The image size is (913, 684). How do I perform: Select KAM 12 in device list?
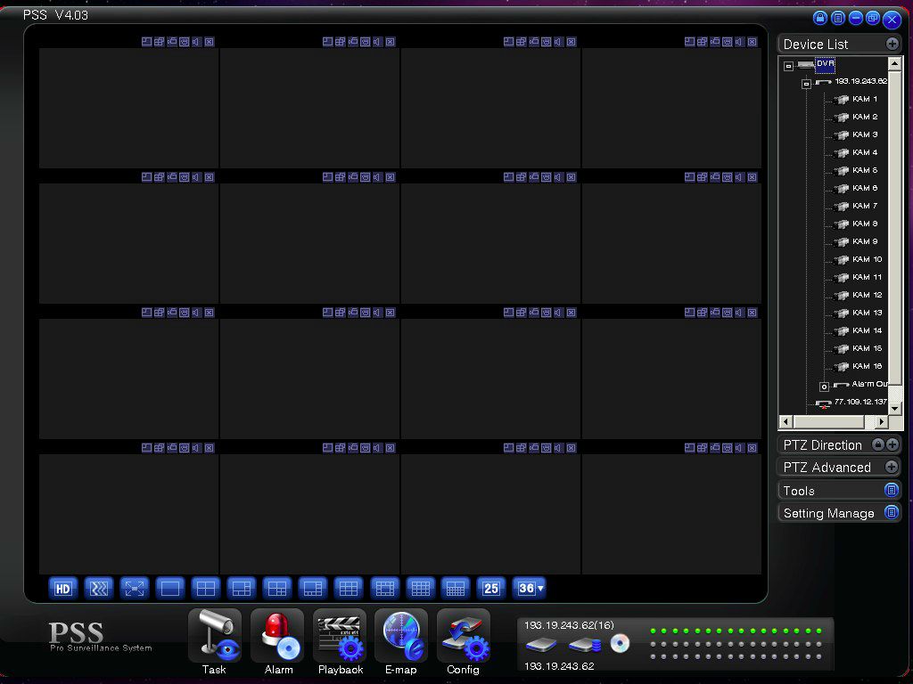[866, 295]
